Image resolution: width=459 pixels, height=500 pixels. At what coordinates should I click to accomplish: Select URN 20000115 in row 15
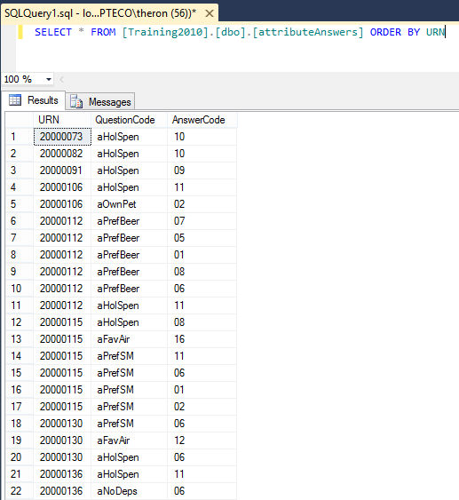click(62, 373)
